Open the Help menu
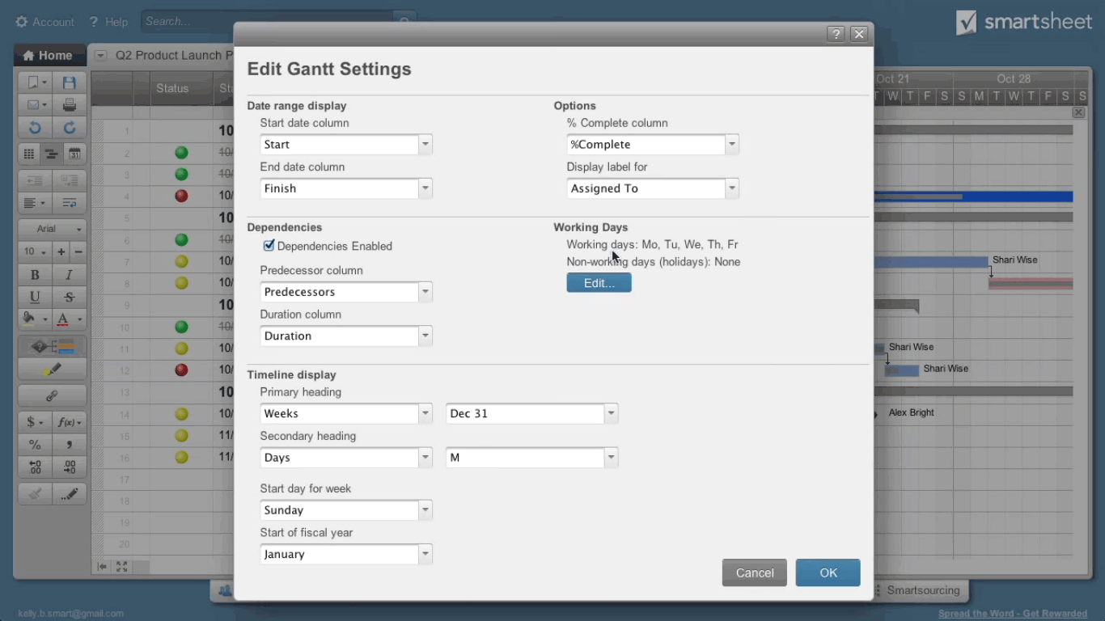The height and width of the screenshot is (621, 1105). [109, 22]
